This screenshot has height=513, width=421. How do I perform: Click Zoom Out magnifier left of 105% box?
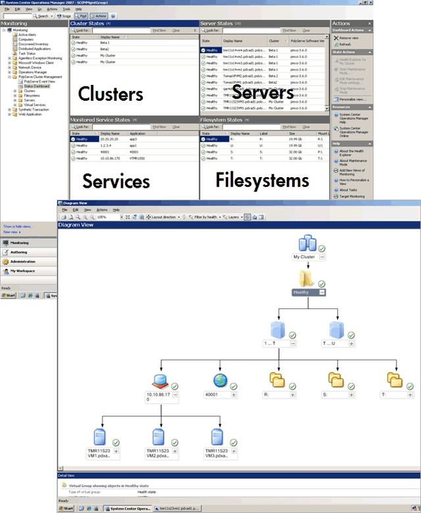92,217
